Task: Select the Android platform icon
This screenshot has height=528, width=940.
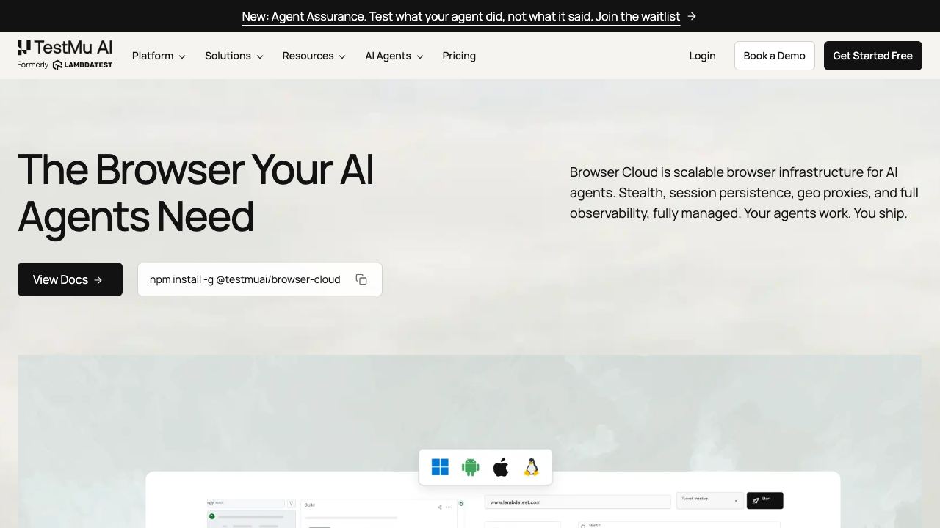Action: [471, 467]
